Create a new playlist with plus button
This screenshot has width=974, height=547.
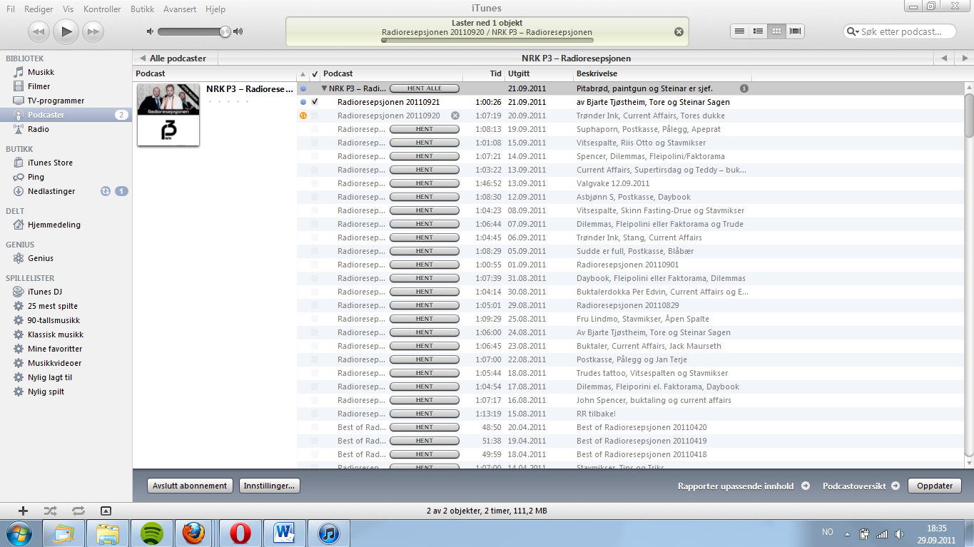[x=23, y=511]
